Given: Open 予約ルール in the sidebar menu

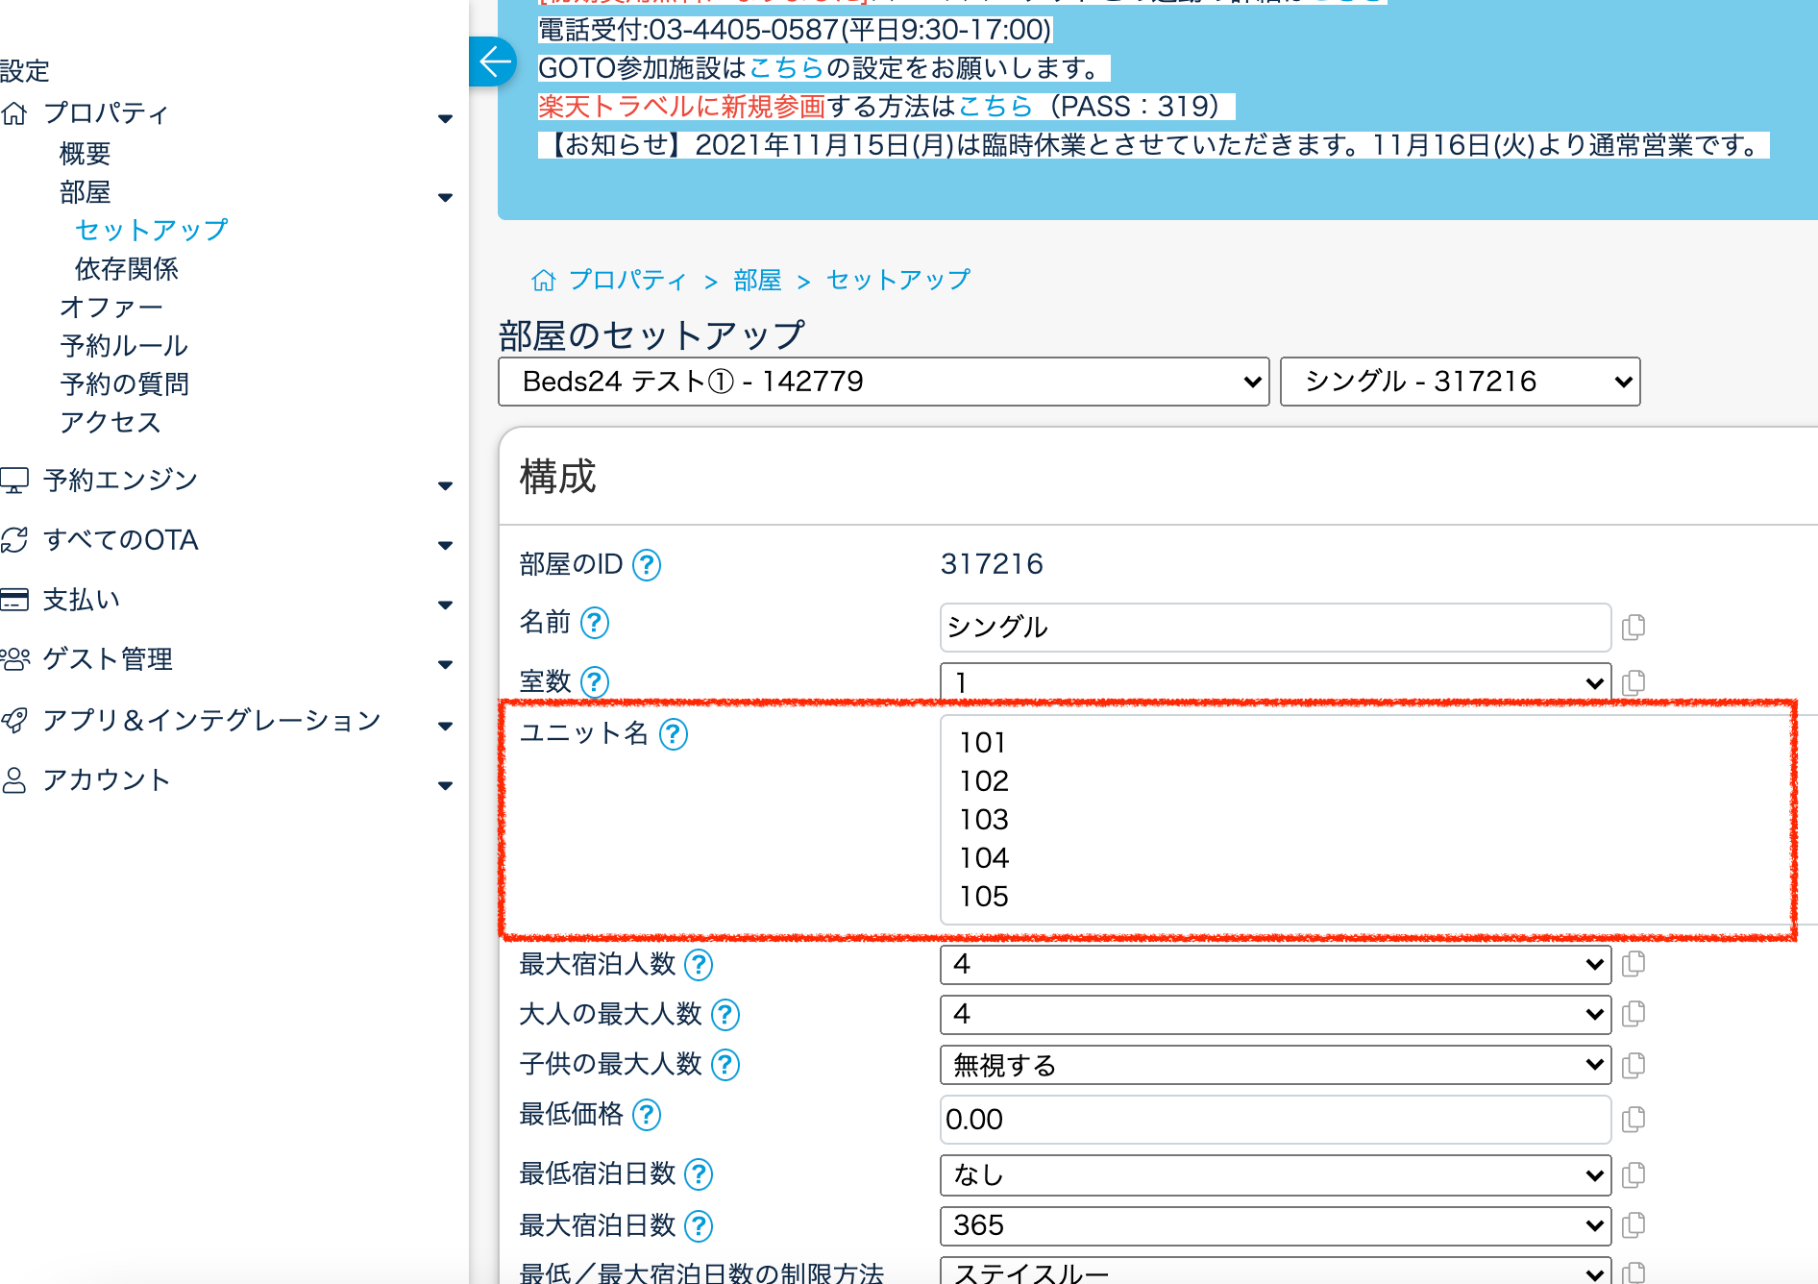Looking at the screenshot, I should (x=124, y=346).
